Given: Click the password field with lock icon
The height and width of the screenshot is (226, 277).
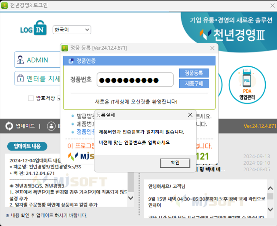Looking at the screenshot, I should (37, 78).
